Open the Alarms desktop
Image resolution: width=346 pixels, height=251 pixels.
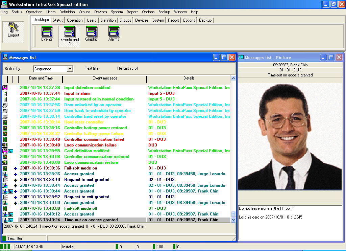pyautogui.click(x=114, y=33)
